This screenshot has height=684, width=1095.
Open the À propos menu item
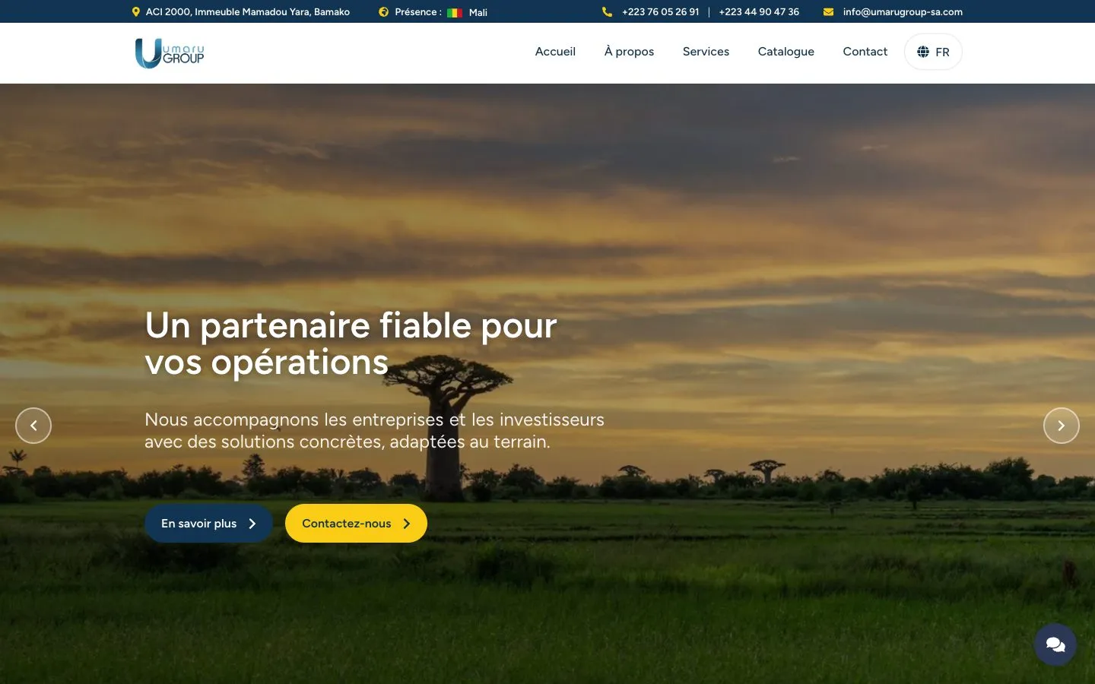coord(629,52)
